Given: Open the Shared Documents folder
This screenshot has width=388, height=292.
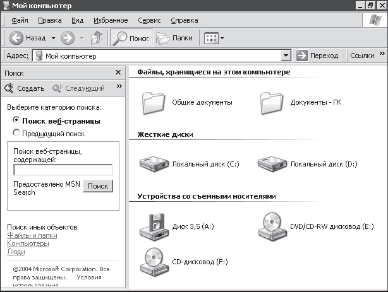Looking at the screenshot, I should 154,103.
